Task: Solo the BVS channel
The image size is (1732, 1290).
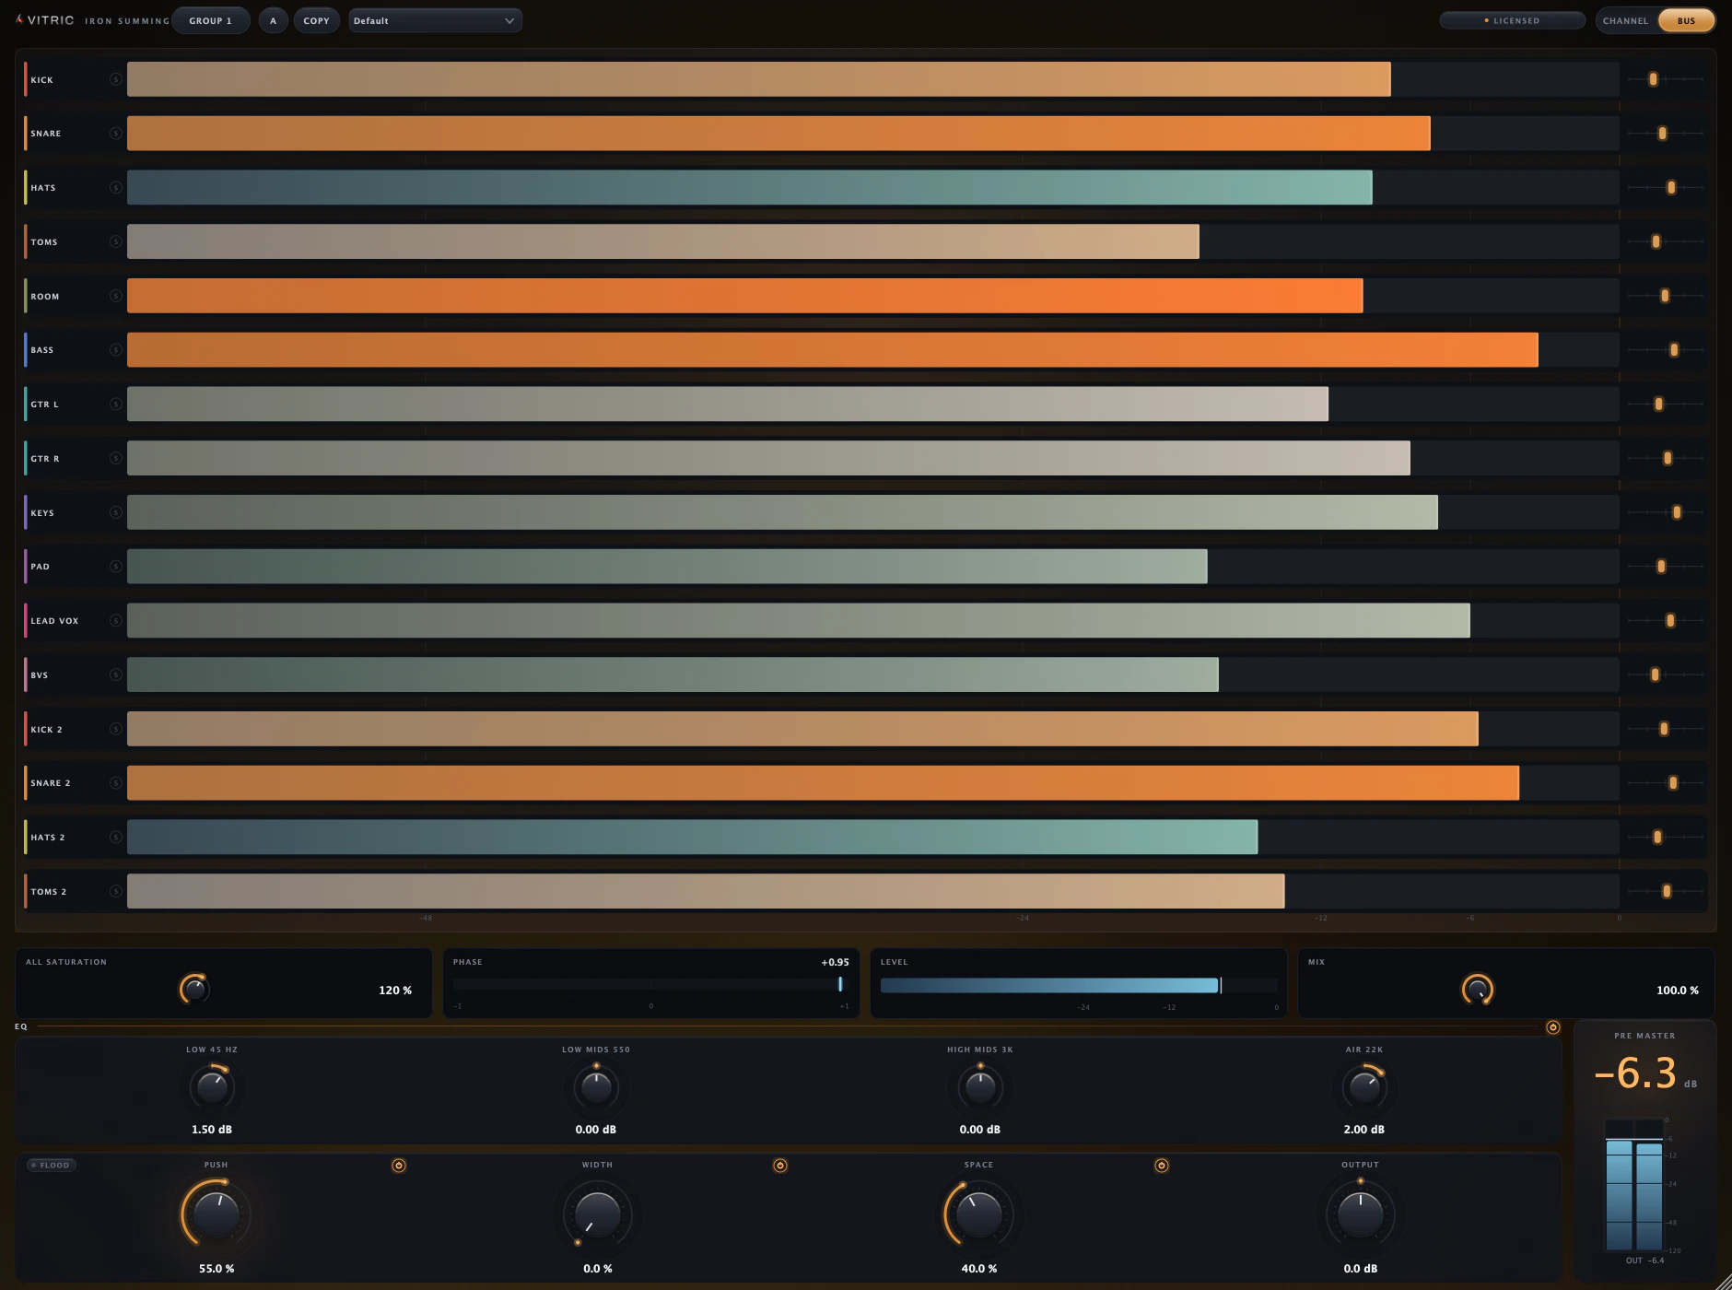Action: 115,674
